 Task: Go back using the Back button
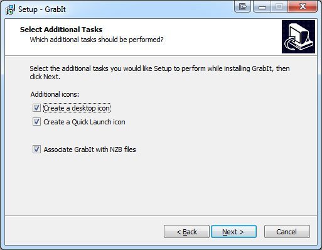click(x=186, y=232)
